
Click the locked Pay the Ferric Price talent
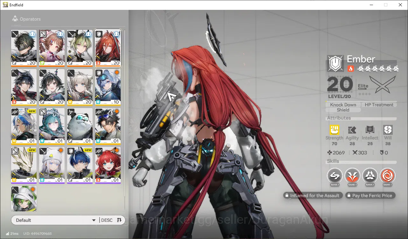click(370, 196)
